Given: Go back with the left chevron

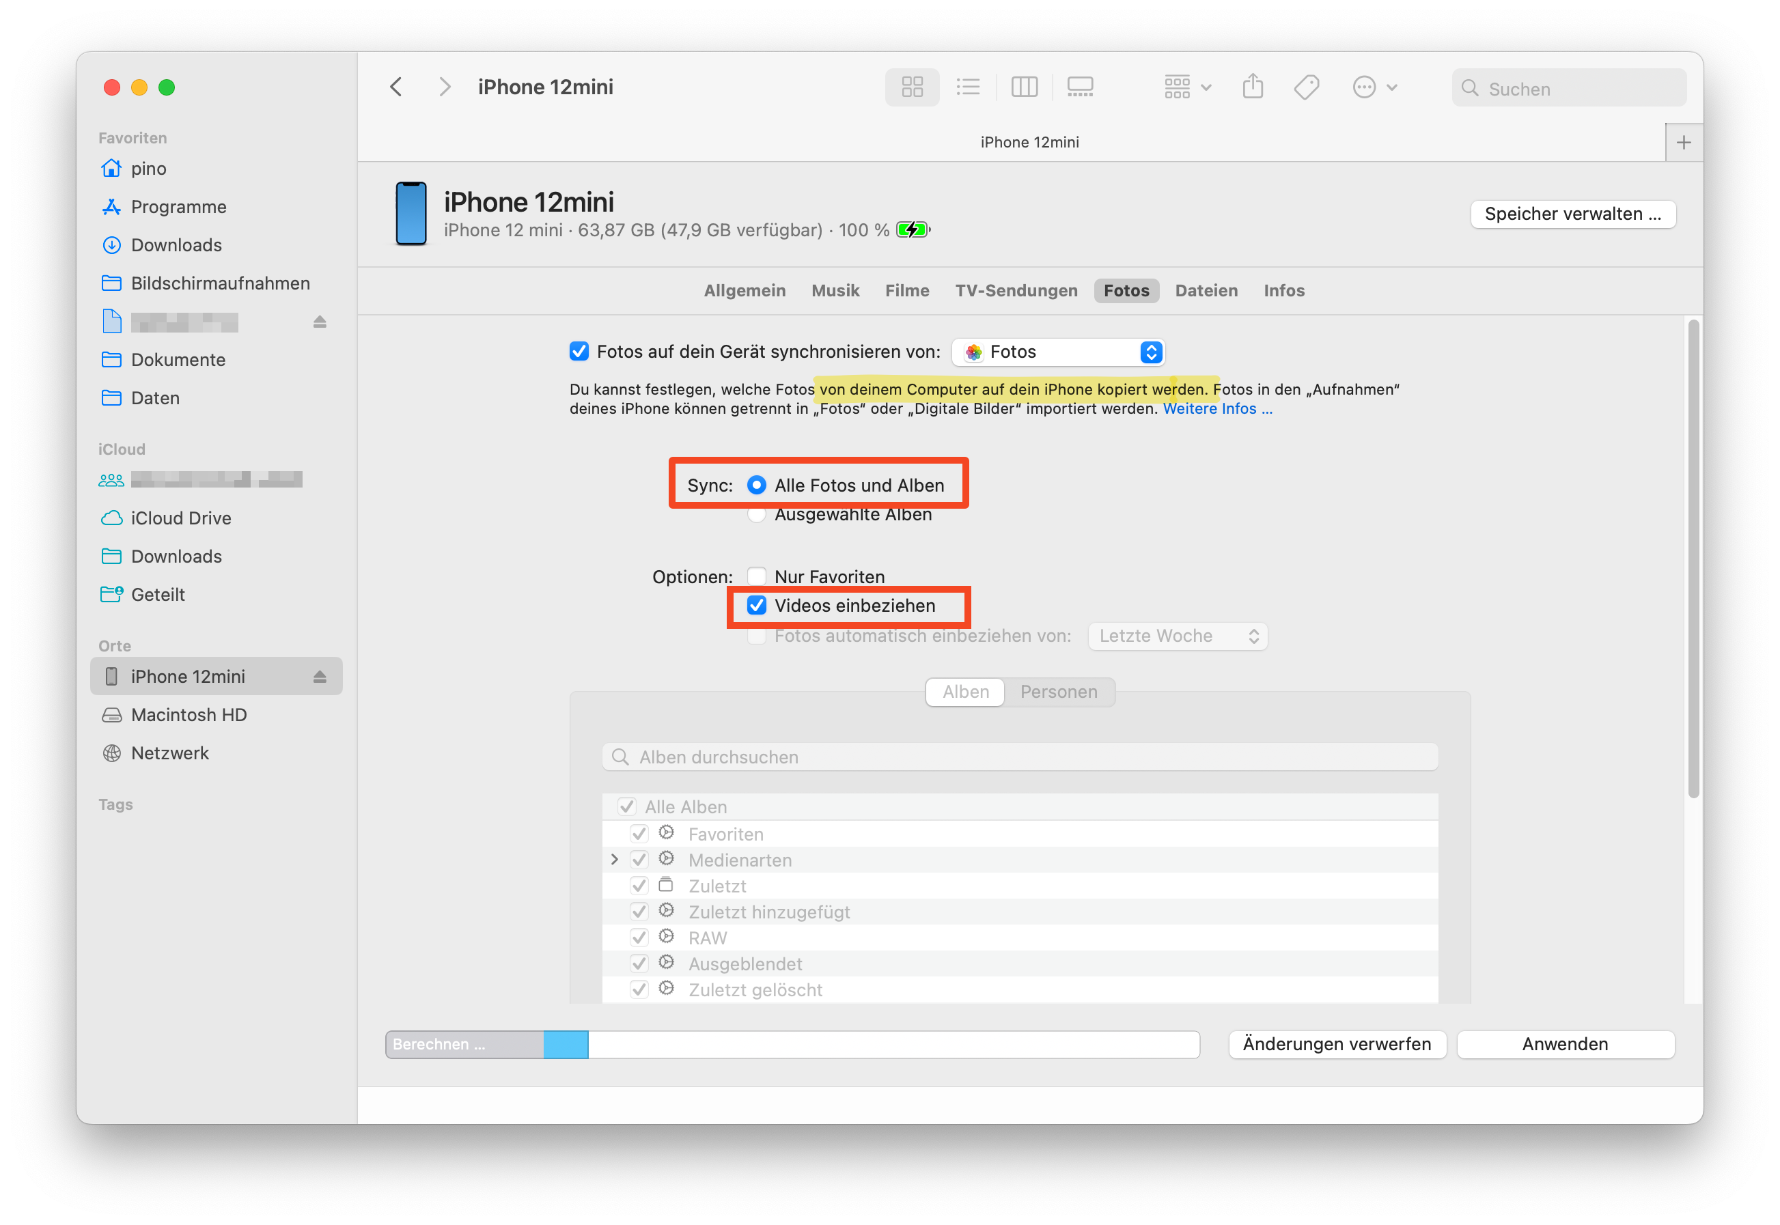Looking at the screenshot, I should tap(396, 87).
